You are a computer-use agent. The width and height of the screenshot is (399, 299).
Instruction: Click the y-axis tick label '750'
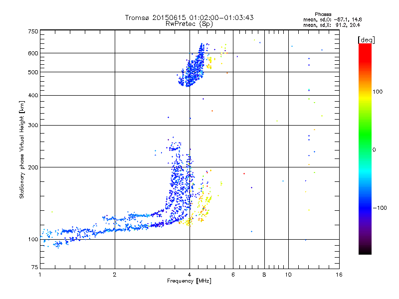[x=33, y=31]
